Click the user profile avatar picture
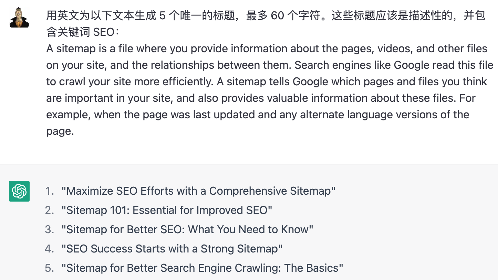 coord(19,18)
